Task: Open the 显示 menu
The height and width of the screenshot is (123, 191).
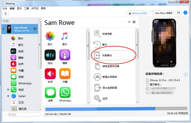Action: [x=19, y=8]
